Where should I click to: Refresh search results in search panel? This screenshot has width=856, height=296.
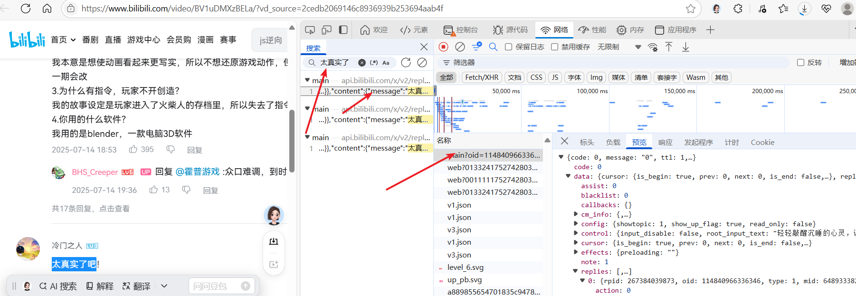(406, 62)
